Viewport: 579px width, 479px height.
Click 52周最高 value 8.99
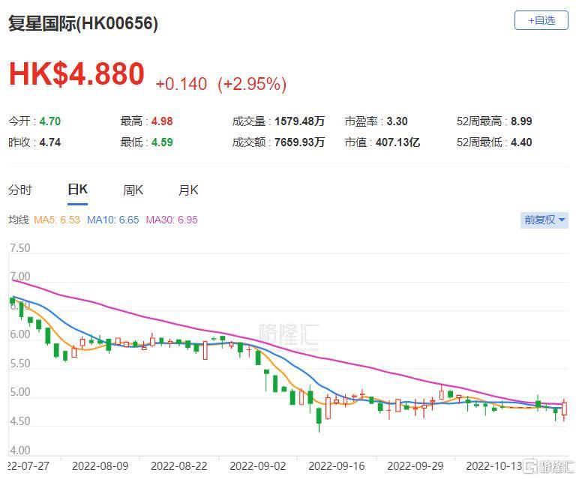[521, 121]
